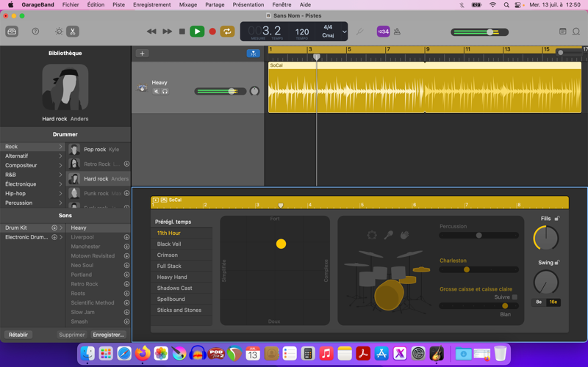This screenshot has height=367, width=588.
Task: Click the Supprimer button
Action: pyautogui.click(x=71, y=335)
